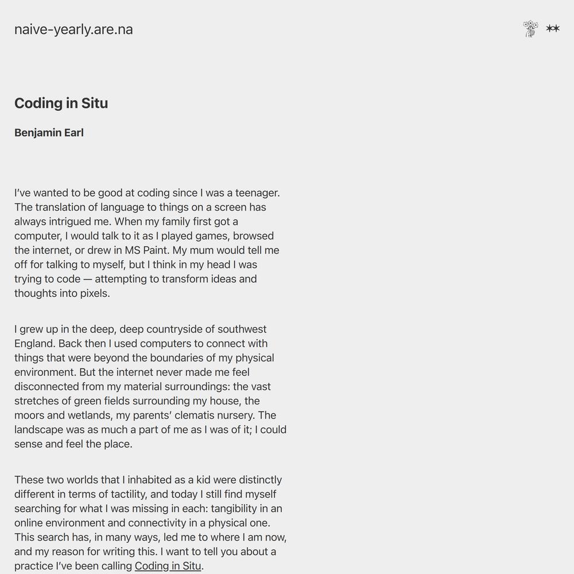Select the author name Benjamin Earl

[49, 133]
